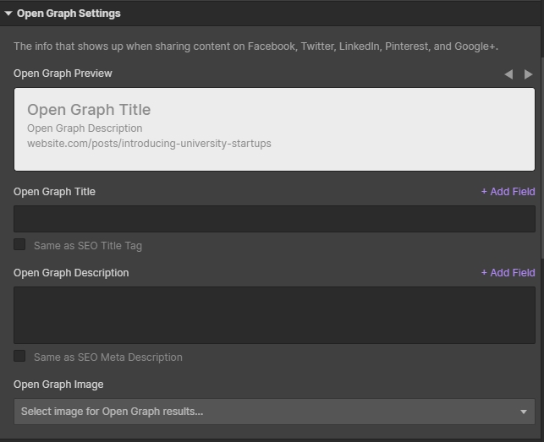The width and height of the screenshot is (544, 442).
Task: Click the Open Graph Image label
Action: tap(58, 385)
